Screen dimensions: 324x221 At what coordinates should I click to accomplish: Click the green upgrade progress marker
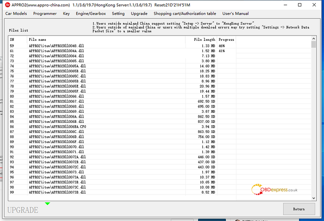coord(47,204)
